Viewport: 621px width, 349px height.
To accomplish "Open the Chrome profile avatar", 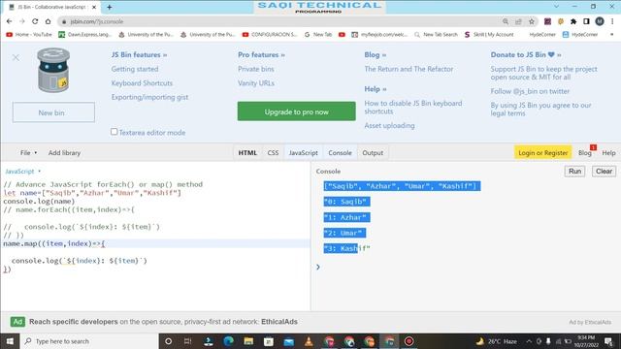I will (600, 21).
